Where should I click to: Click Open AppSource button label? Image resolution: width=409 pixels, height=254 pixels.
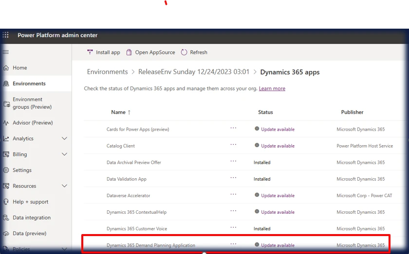click(x=155, y=52)
